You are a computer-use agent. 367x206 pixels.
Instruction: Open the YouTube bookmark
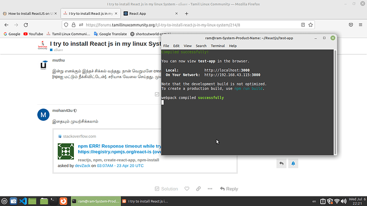point(33,34)
